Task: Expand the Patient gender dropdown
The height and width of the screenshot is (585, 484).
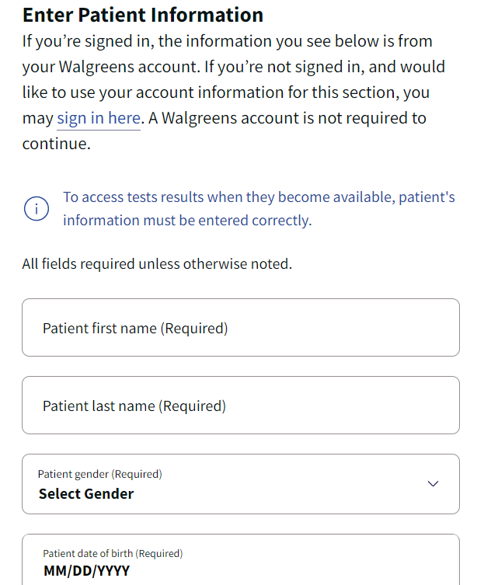Action: (x=241, y=484)
